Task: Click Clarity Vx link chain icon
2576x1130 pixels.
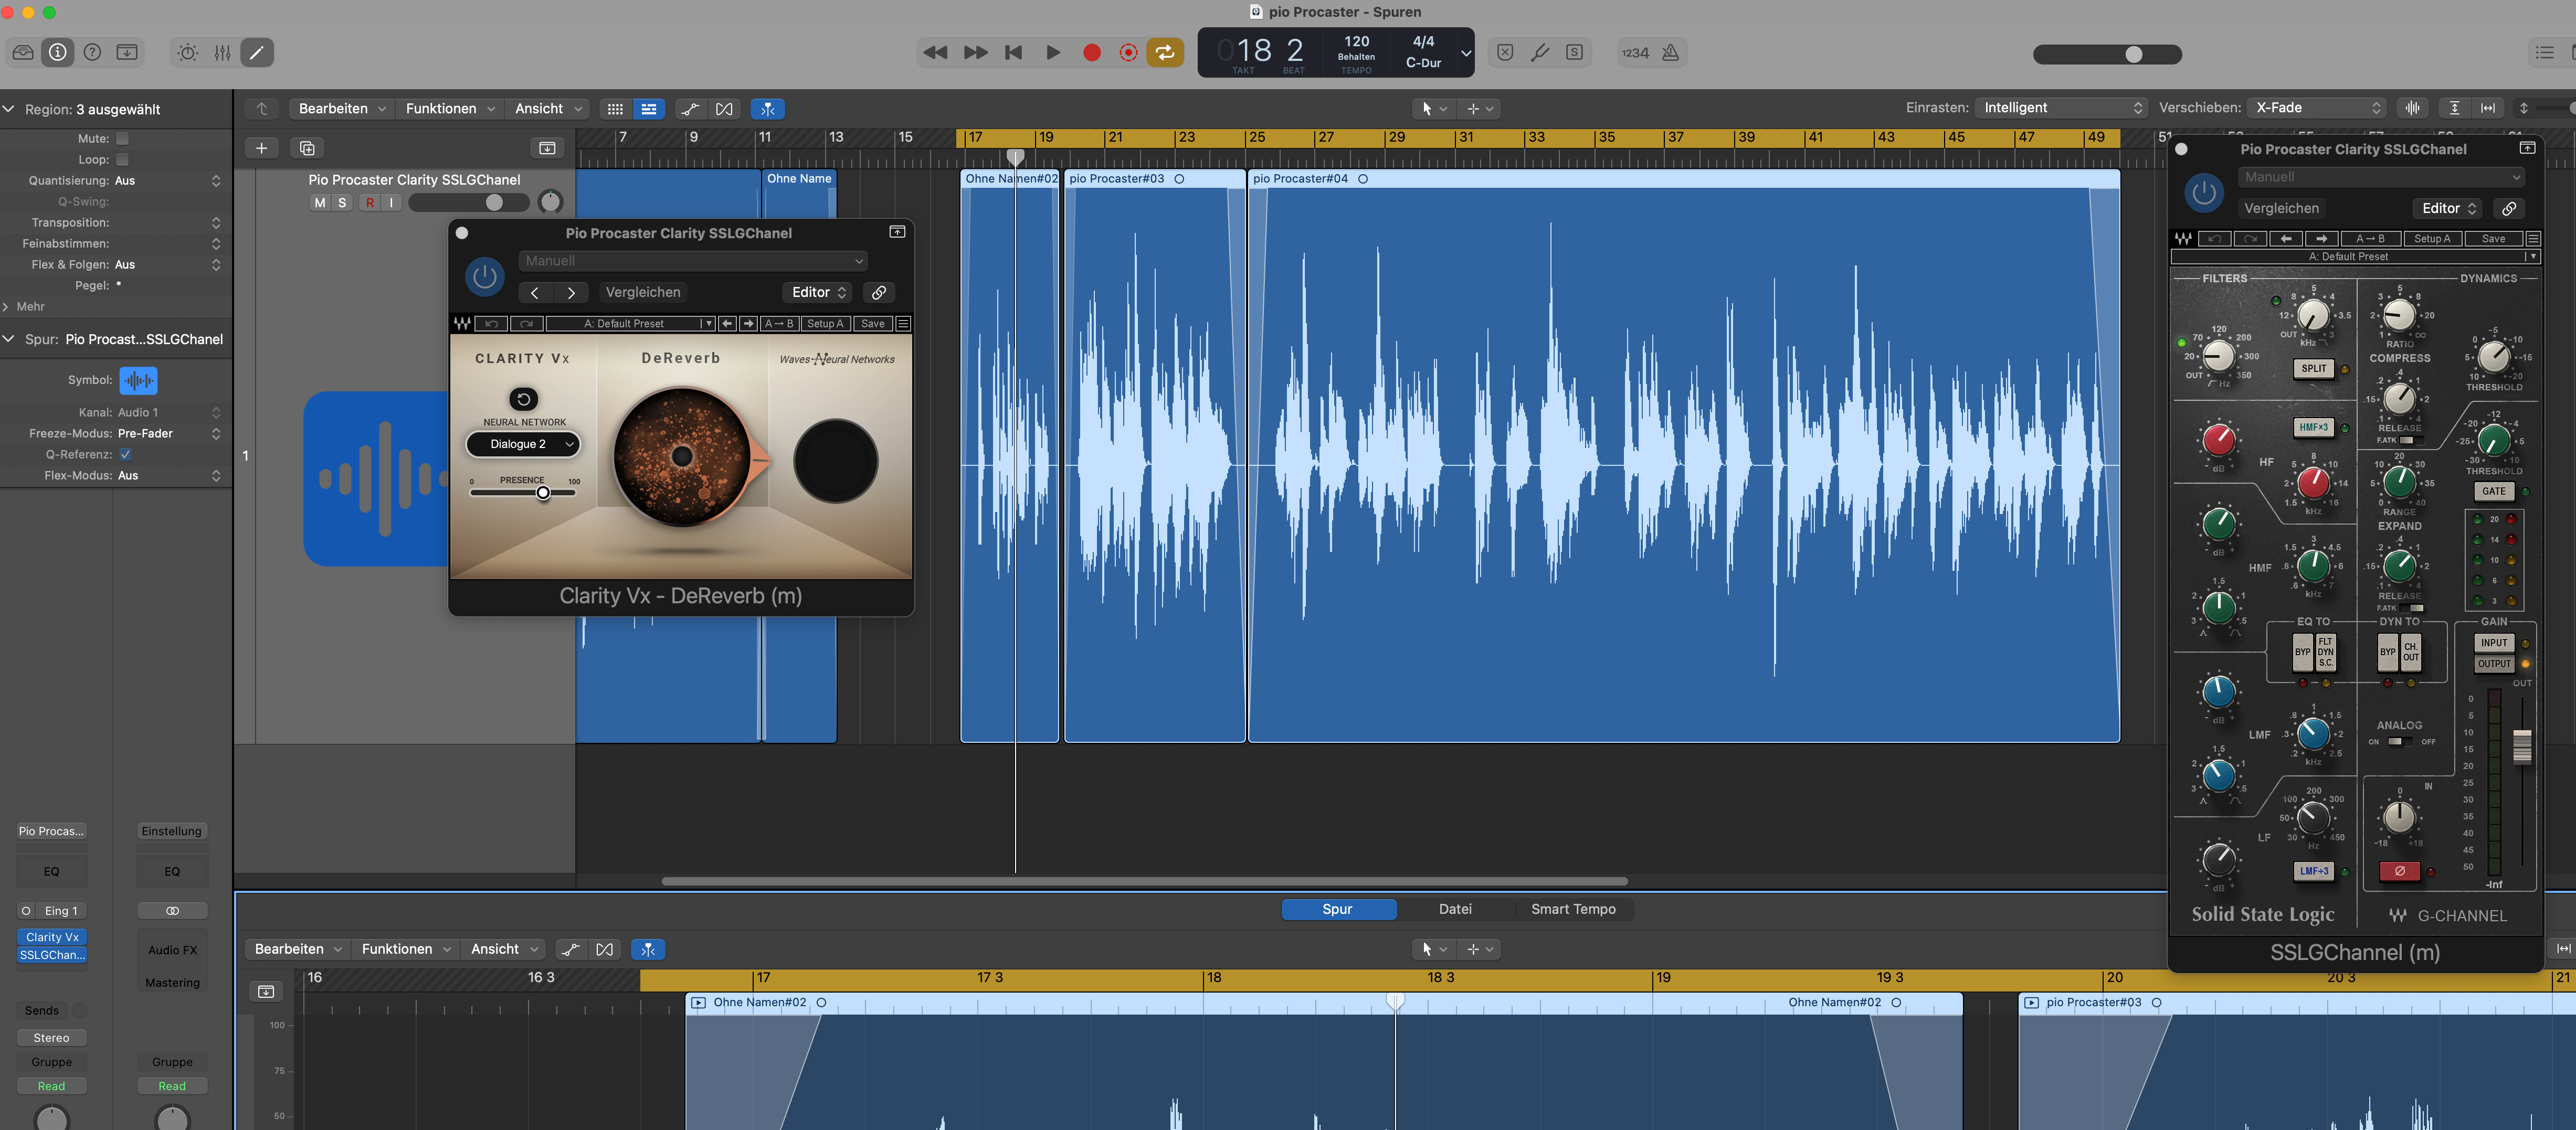Action: click(x=878, y=292)
